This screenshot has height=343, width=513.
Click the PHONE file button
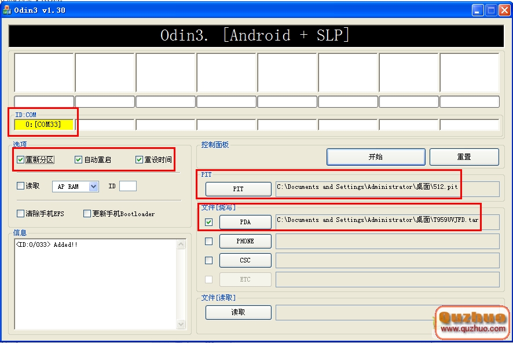click(x=245, y=241)
